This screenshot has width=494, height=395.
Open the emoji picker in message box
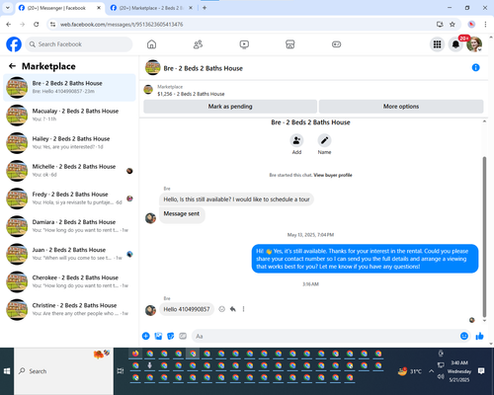tap(464, 336)
